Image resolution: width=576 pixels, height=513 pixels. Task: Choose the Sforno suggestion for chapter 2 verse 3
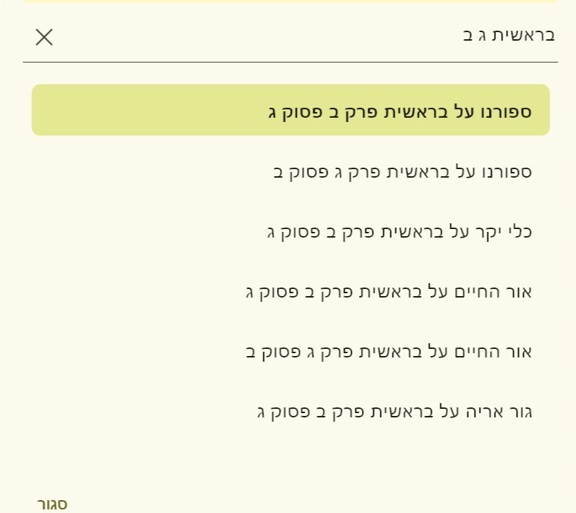coord(400,111)
